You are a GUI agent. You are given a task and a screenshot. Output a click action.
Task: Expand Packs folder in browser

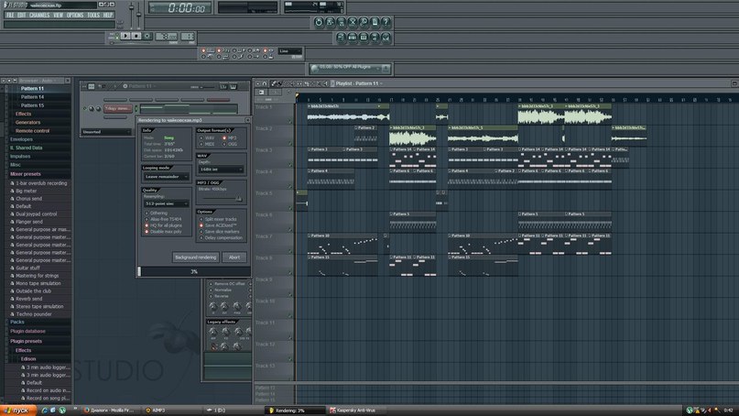17,322
